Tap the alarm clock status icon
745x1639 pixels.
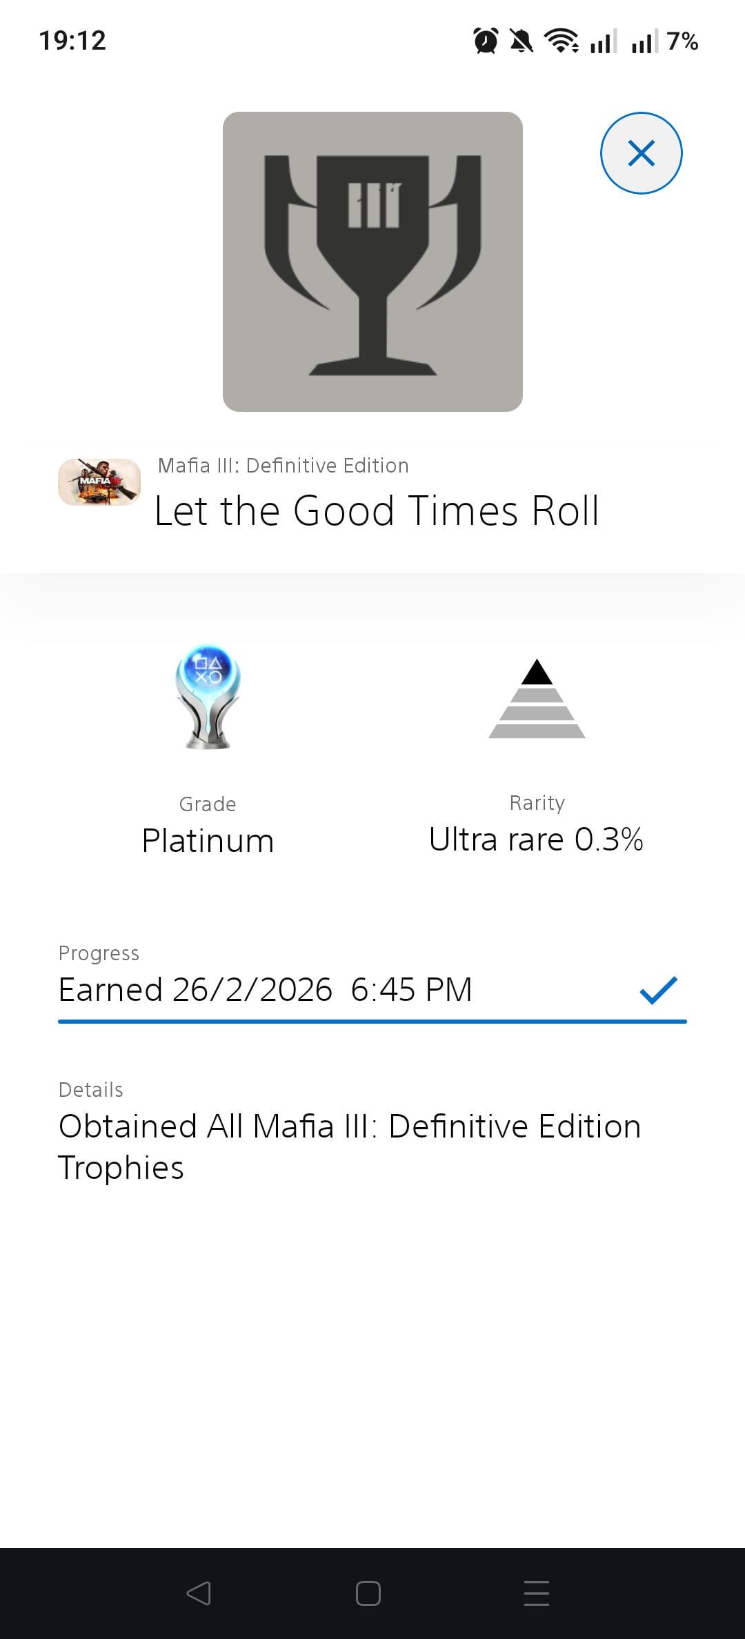[486, 41]
